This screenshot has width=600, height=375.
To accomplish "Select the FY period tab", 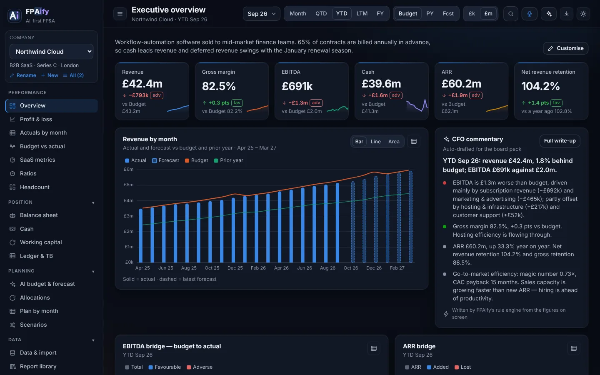I will pyautogui.click(x=380, y=14).
